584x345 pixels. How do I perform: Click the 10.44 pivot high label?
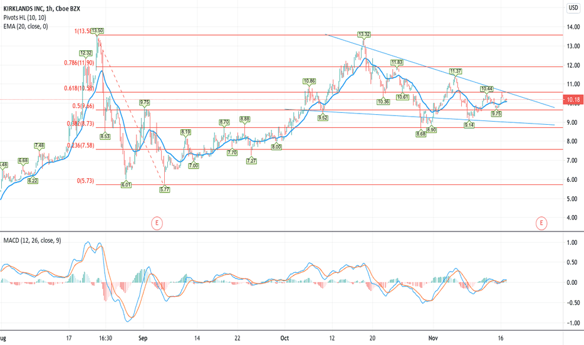(x=486, y=89)
